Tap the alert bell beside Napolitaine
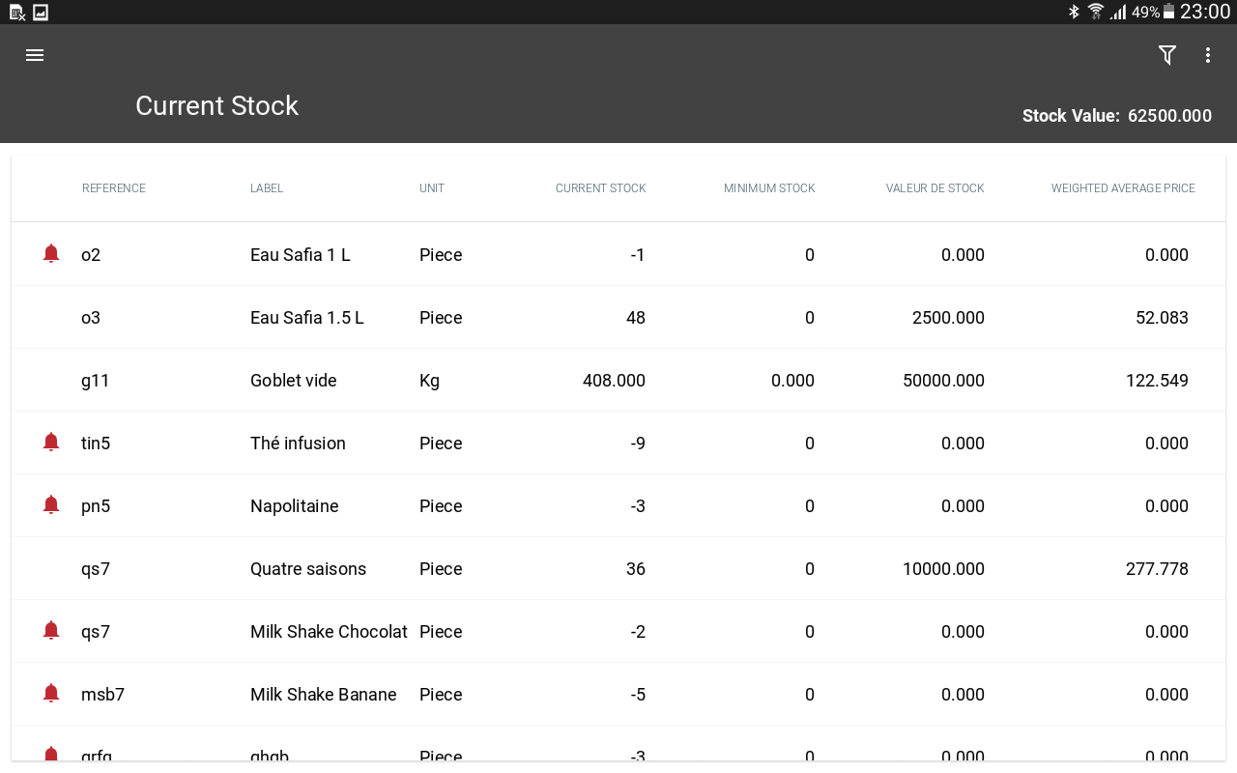 (x=51, y=505)
